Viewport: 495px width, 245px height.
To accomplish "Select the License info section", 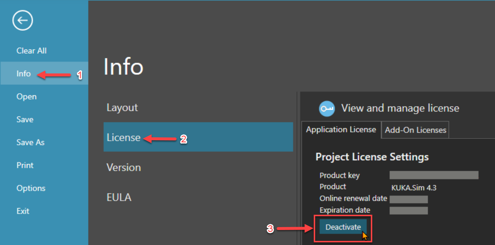I will coord(124,137).
